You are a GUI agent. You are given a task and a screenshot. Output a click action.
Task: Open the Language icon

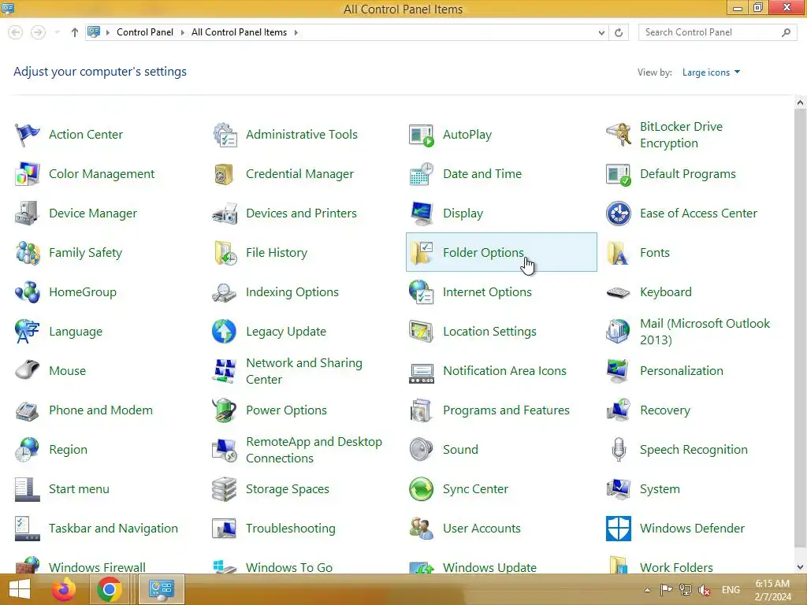27,332
